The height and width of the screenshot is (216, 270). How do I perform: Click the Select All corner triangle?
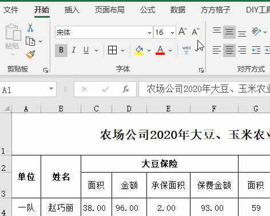click(7, 109)
